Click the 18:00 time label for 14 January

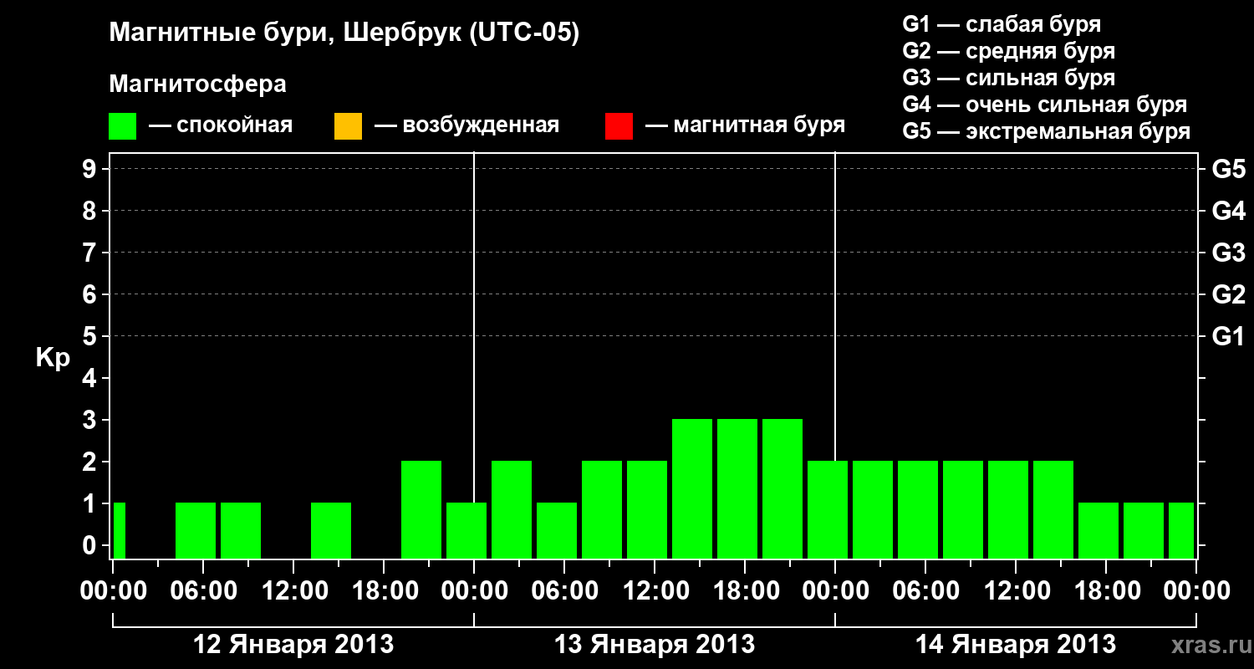click(x=1106, y=591)
